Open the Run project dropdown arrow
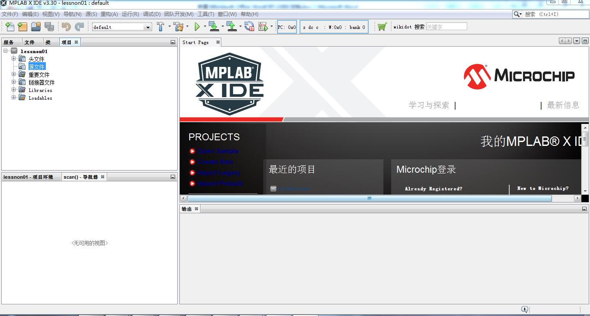Screen dimensions: 590x316 click(x=204, y=27)
